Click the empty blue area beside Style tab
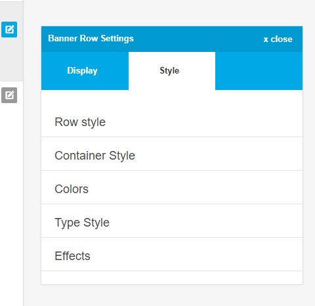Viewport: 315px width, 306px height. (259, 71)
